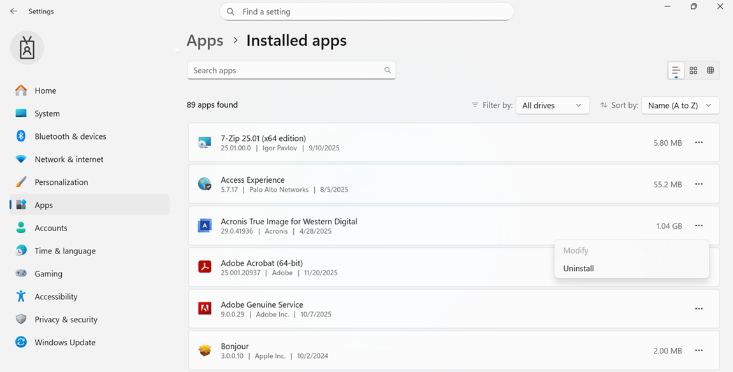Screen dimensions: 733x372
Task: Click the Network & internet Wi-Fi icon
Action: click(x=21, y=159)
